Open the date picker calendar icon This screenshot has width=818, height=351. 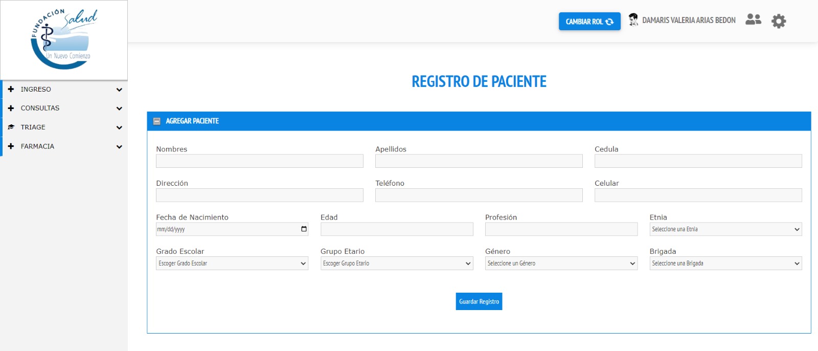304,229
